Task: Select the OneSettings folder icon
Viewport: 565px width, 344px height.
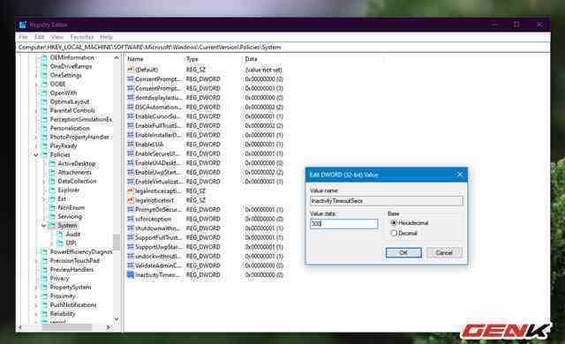Action: tap(44, 75)
